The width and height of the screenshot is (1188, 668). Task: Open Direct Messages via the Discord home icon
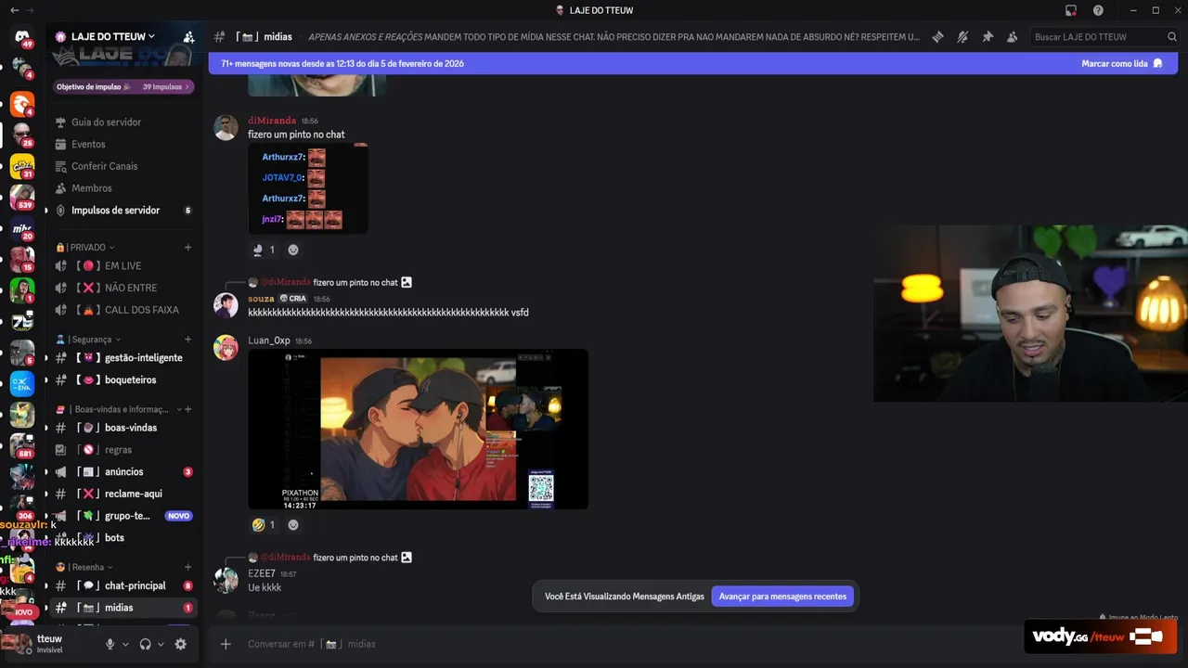point(22,37)
